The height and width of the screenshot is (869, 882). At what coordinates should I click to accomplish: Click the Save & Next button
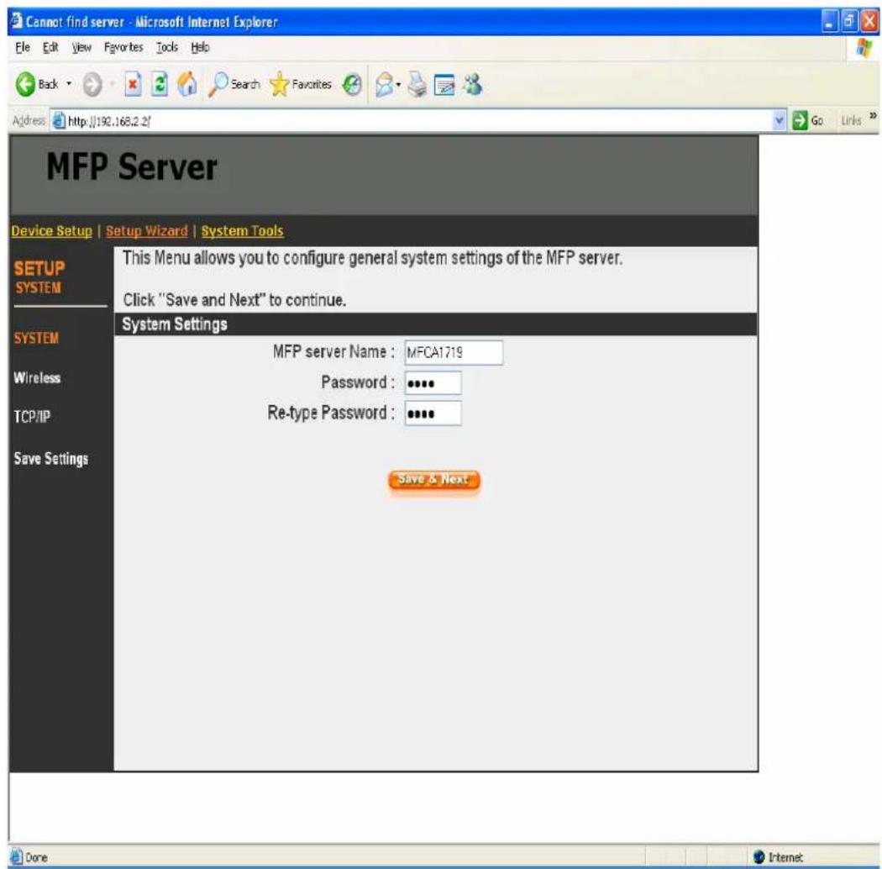pos(433,480)
